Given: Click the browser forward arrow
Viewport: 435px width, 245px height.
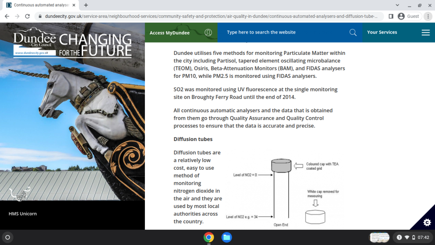Looking at the screenshot, I should pos(17,17).
